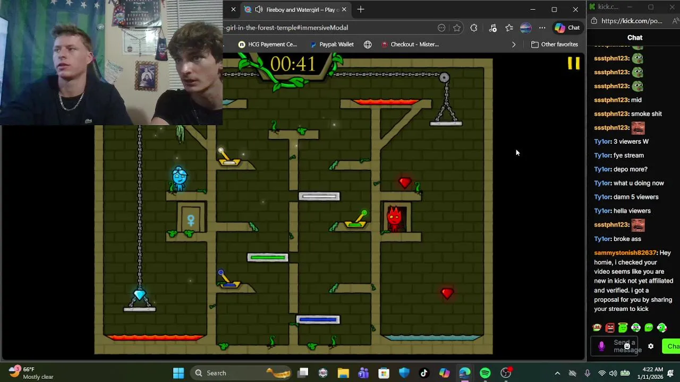Open the weather widget showing 66°F
680x382 pixels.
(32, 373)
